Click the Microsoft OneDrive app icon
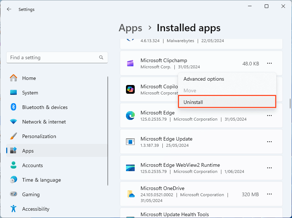The height and width of the screenshot is (218, 292). 131,194
